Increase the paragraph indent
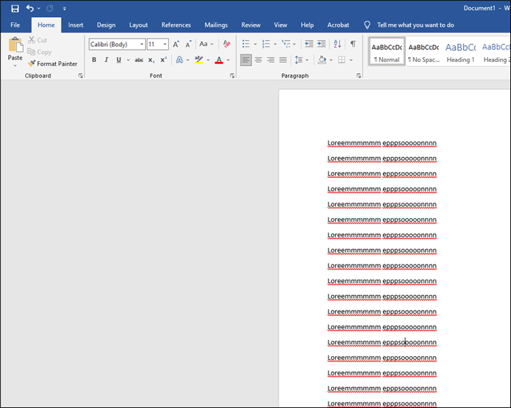Screen dimensions: 511x408 (x=322, y=44)
